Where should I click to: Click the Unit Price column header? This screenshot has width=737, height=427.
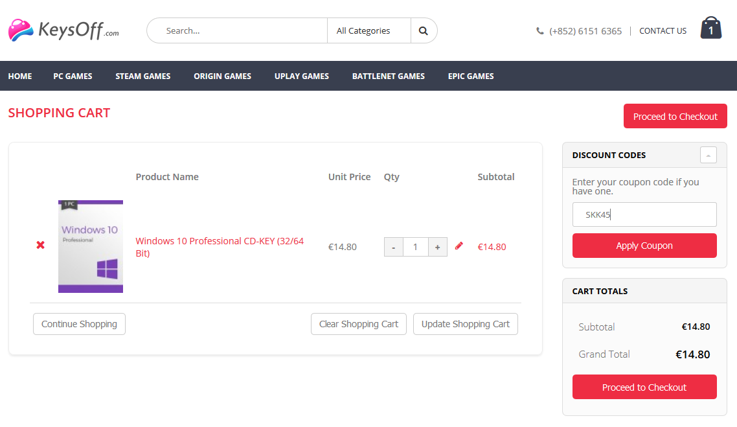tap(349, 177)
